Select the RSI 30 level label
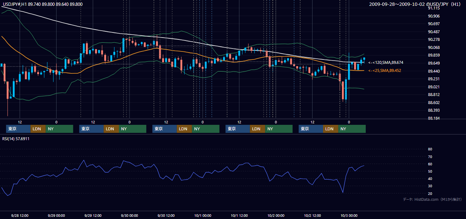 [430, 186]
